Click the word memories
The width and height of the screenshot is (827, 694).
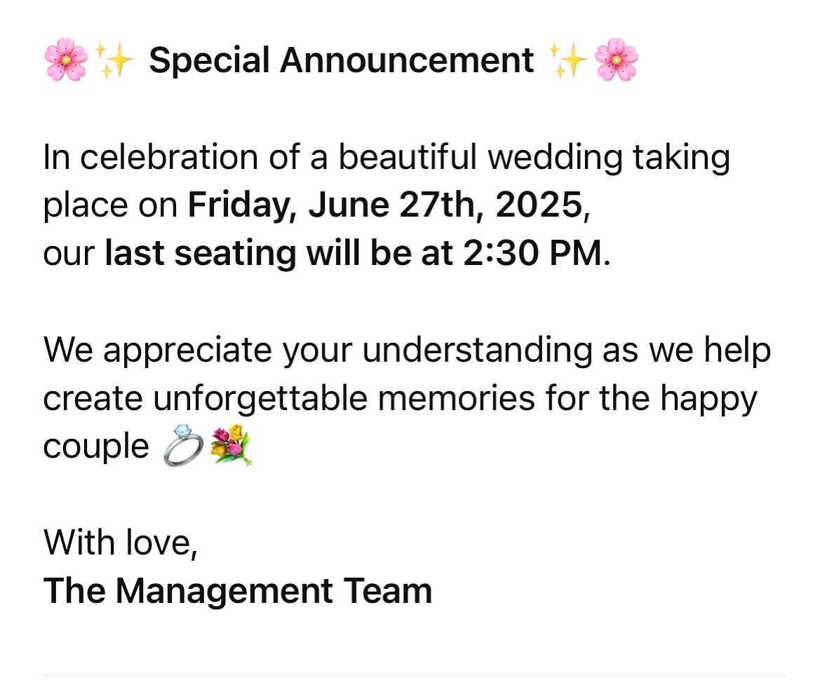457,398
